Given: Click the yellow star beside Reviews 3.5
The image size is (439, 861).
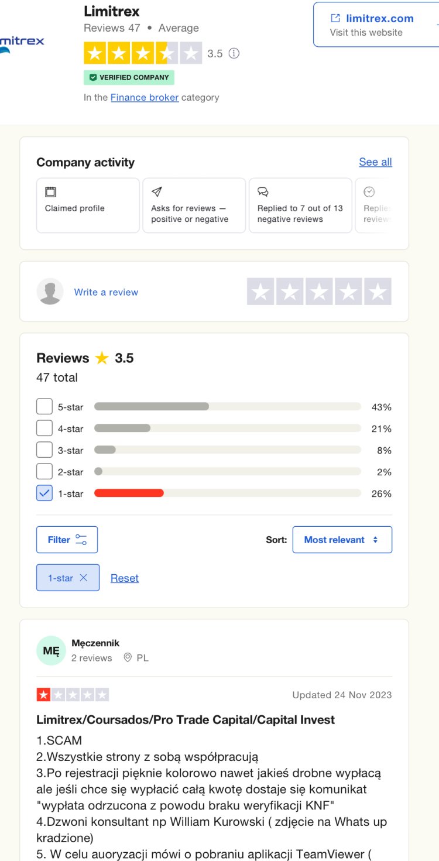Looking at the screenshot, I should click(102, 358).
